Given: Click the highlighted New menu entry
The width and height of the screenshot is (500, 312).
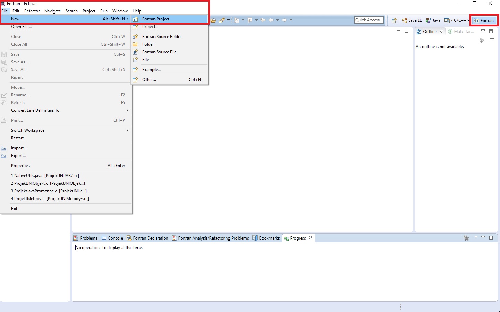Looking at the screenshot, I should 66,19.
